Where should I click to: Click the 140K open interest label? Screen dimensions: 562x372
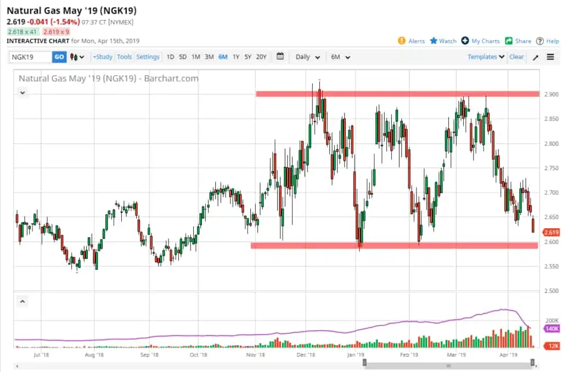tap(552, 328)
